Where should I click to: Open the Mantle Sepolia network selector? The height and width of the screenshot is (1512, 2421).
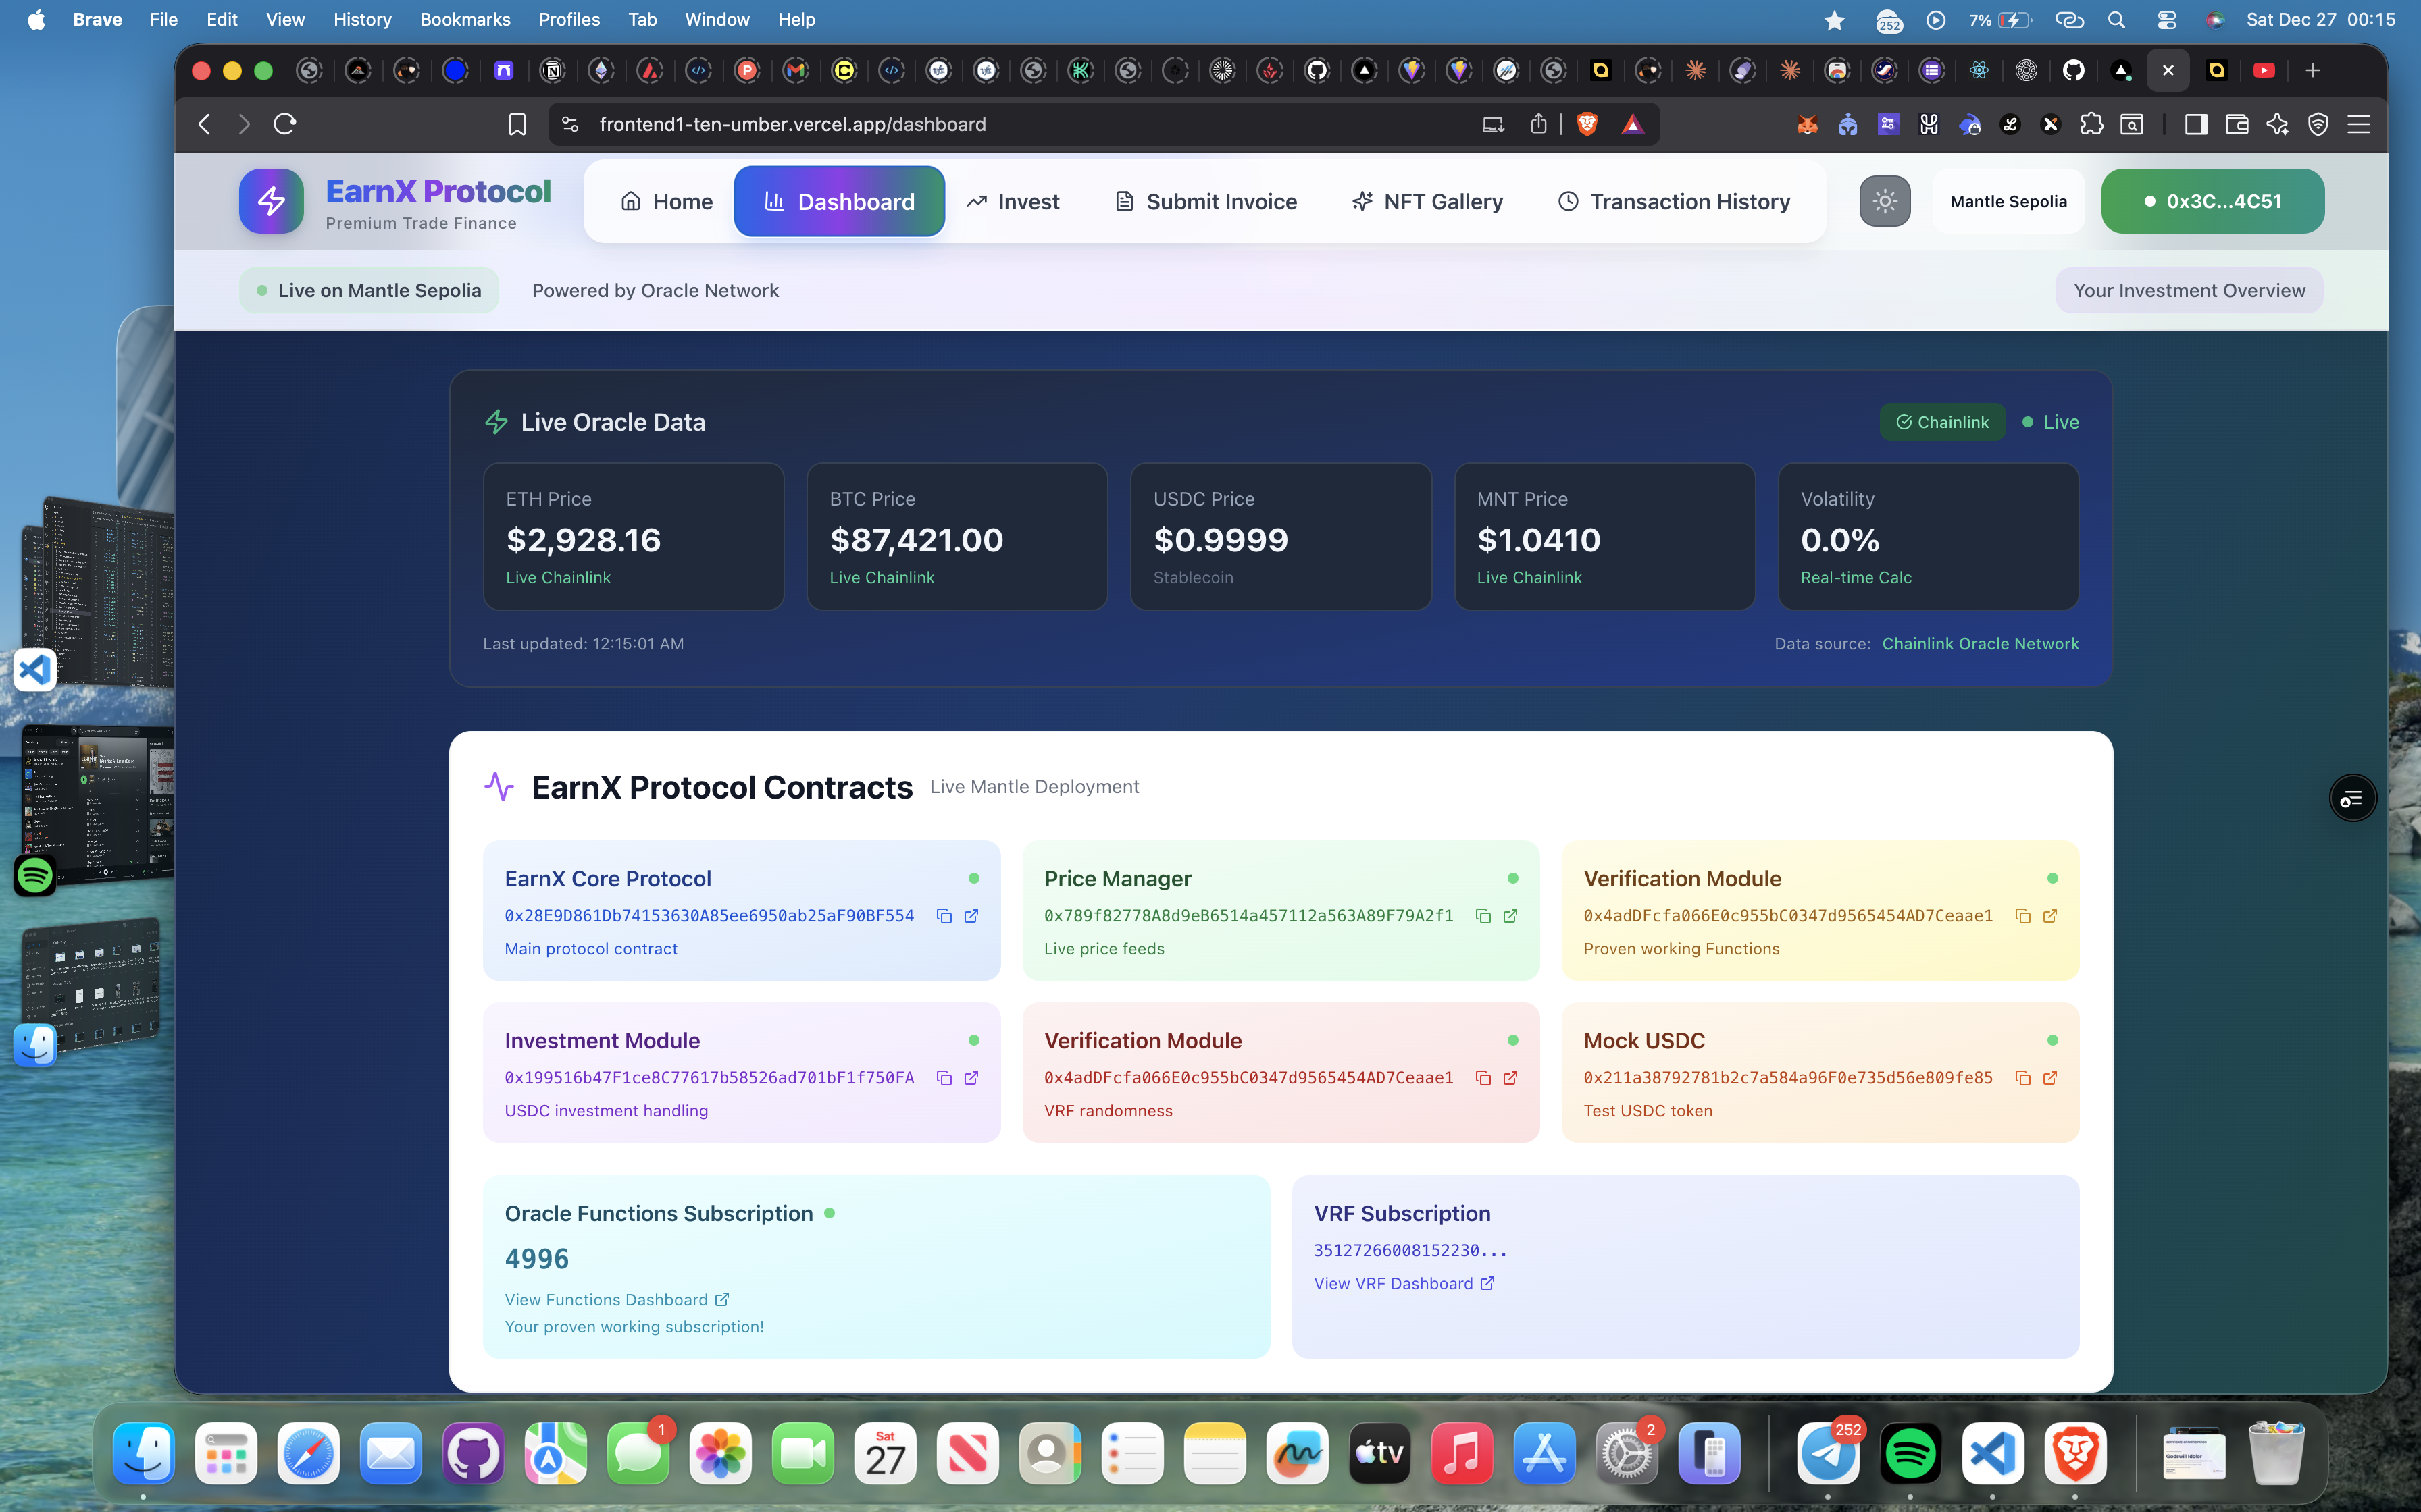click(x=2008, y=201)
